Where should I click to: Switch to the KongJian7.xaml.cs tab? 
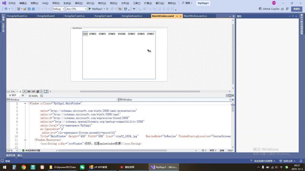(x=75, y=16)
